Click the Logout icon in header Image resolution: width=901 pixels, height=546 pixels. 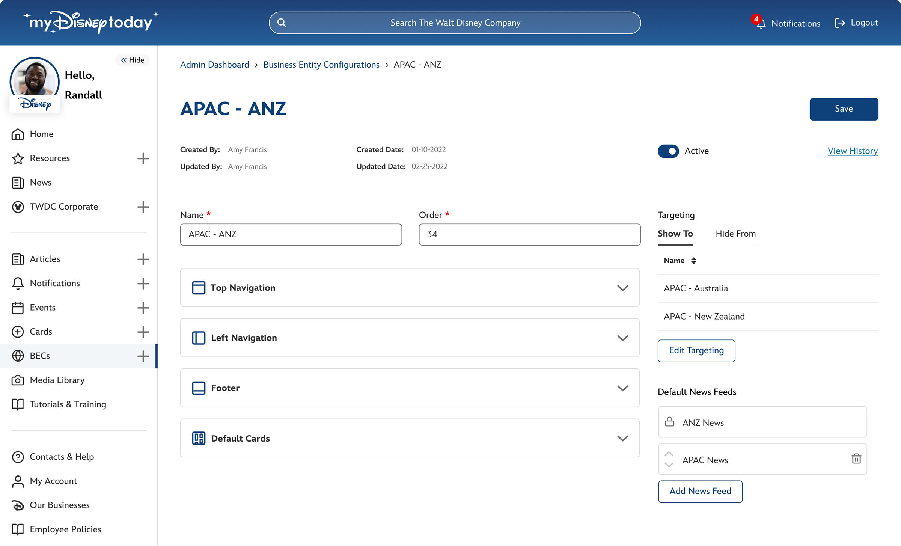click(840, 23)
